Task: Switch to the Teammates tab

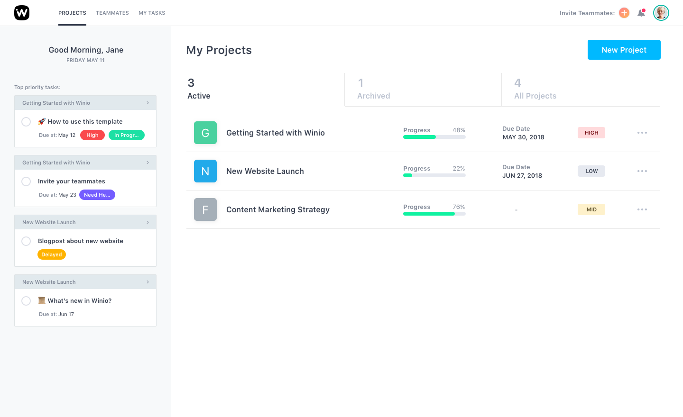Action: tap(112, 13)
